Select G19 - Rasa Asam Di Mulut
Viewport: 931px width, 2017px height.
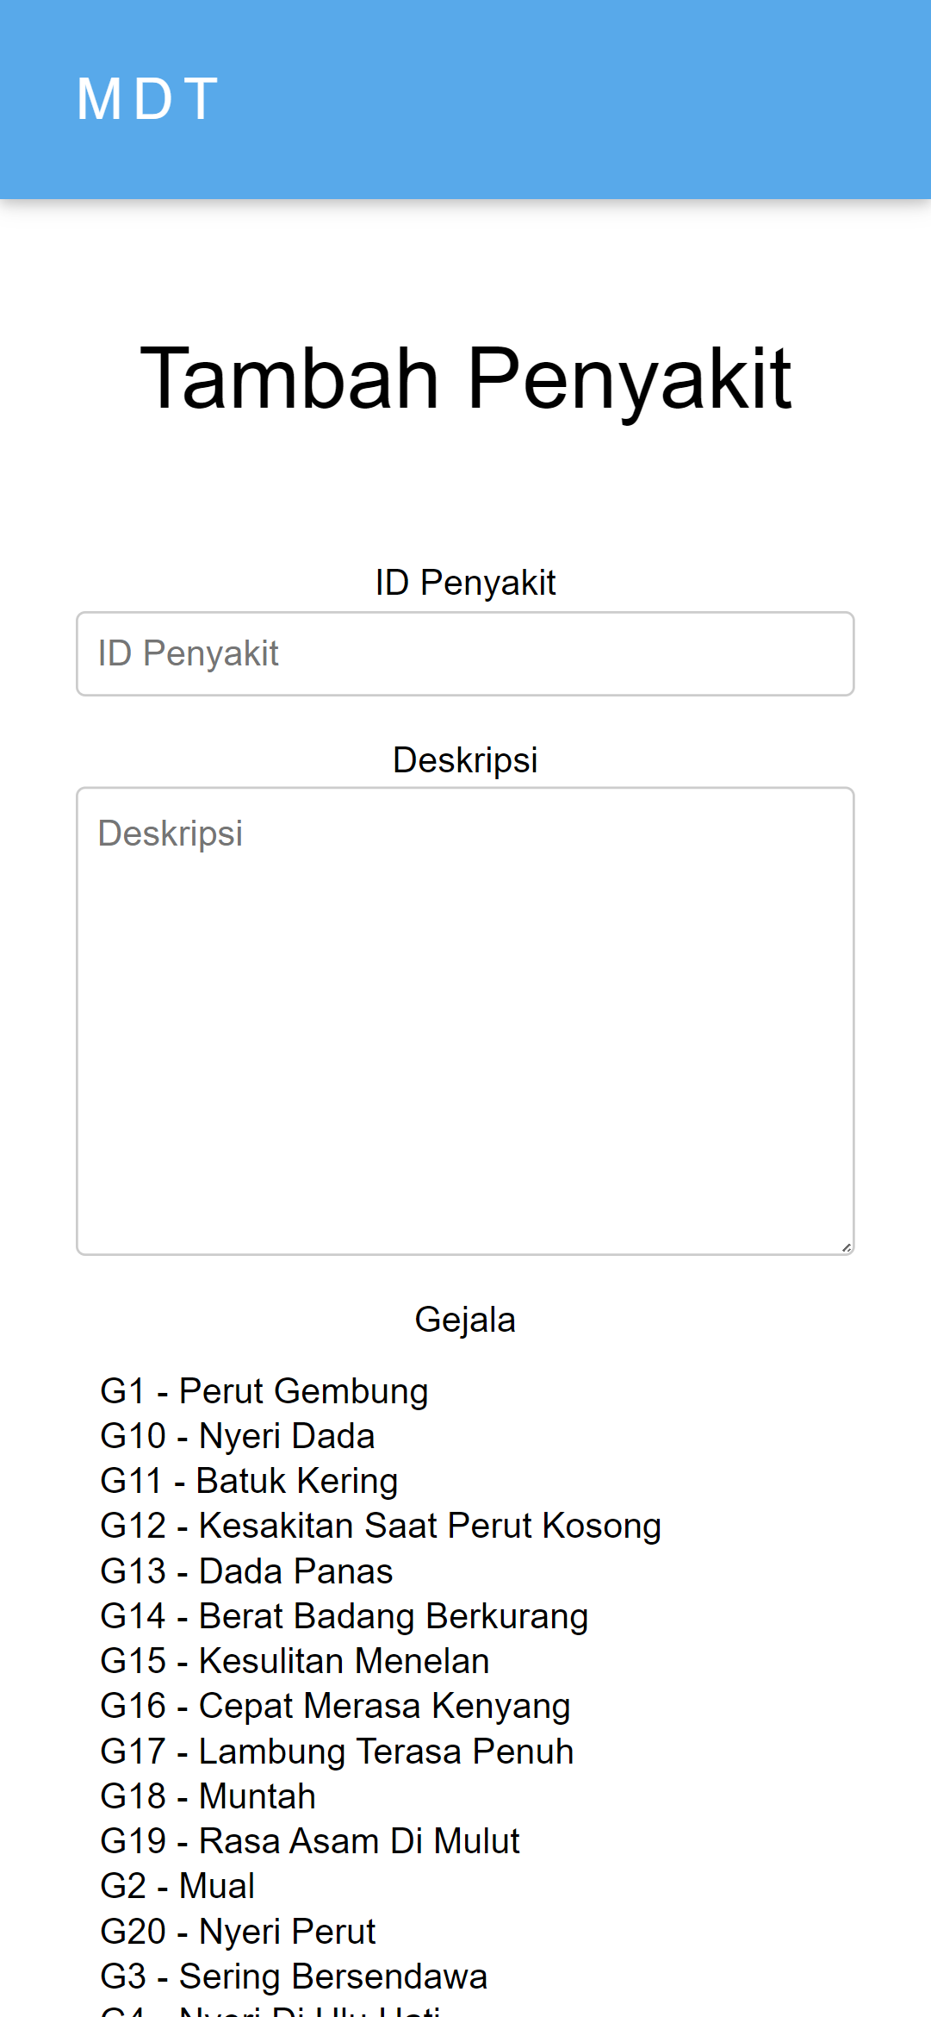[309, 1841]
